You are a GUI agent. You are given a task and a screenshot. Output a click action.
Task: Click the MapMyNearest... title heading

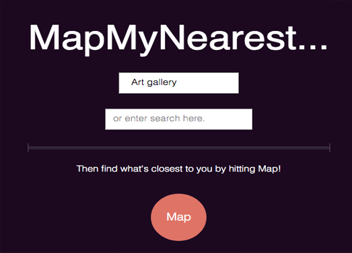178,39
